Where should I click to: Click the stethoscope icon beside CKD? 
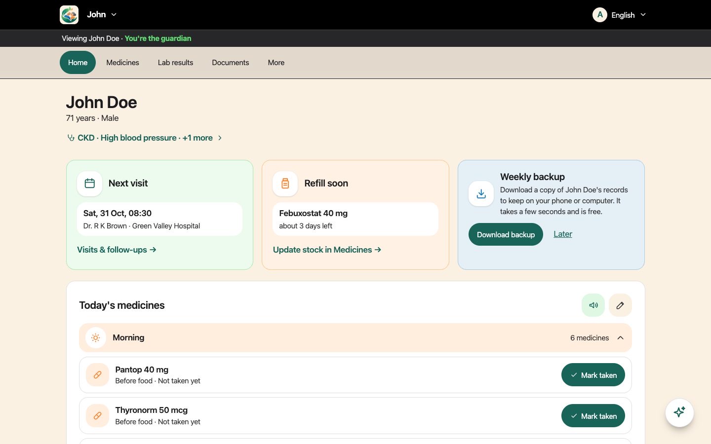click(71, 138)
